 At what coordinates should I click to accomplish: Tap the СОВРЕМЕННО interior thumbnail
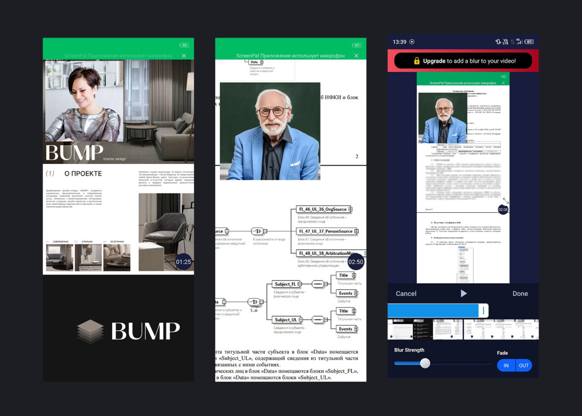59,258
